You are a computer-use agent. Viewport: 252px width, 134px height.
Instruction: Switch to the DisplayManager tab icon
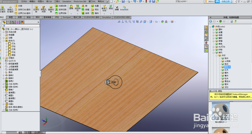(22, 22)
